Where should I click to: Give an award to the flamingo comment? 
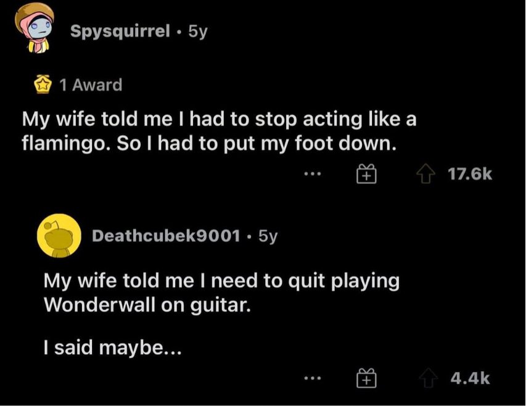[366, 174]
